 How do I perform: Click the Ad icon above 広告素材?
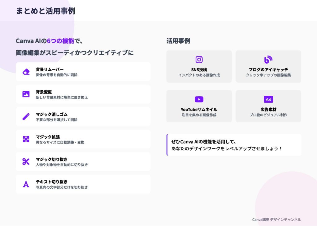coord(268,99)
